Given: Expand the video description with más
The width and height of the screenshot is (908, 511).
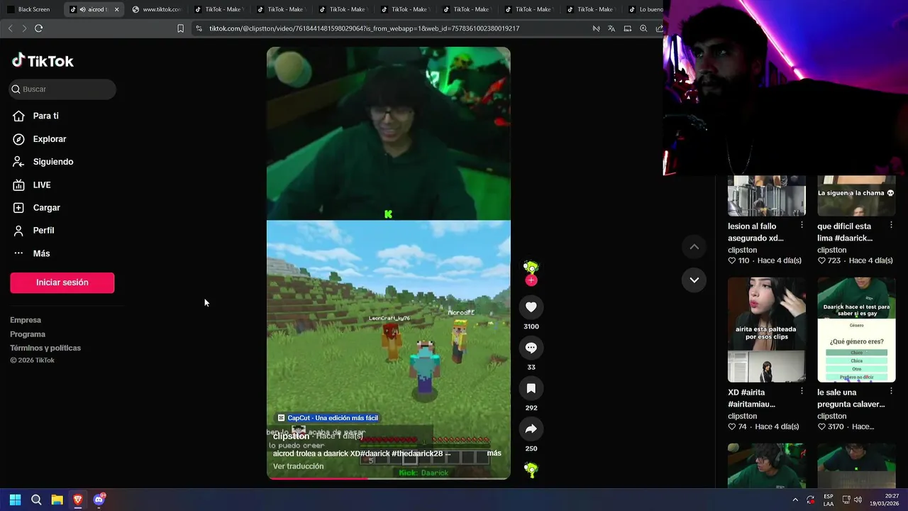Looking at the screenshot, I should (x=494, y=453).
